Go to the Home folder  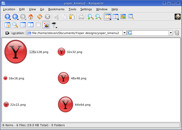pyautogui.click(x=31, y=17)
